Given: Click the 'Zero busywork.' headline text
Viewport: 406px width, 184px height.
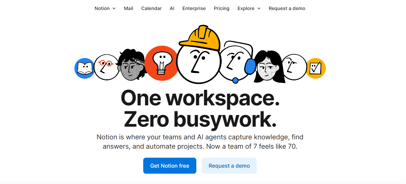Looking at the screenshot, I should pos(200,119).
